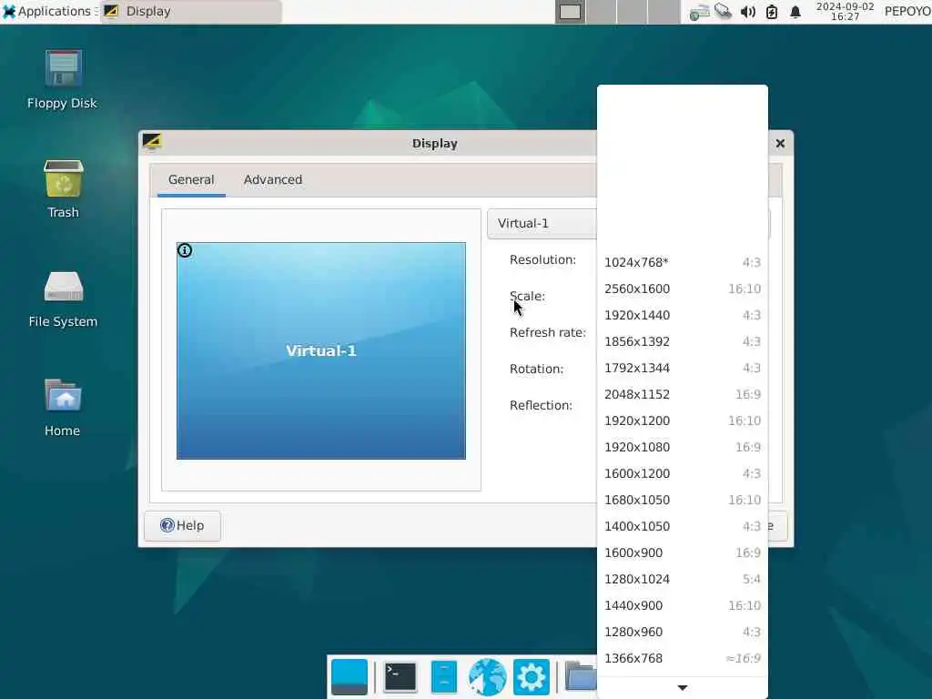Click the down arrow below the resolution list
This screenshot has width=932, height=699.
tap(683, 688)
